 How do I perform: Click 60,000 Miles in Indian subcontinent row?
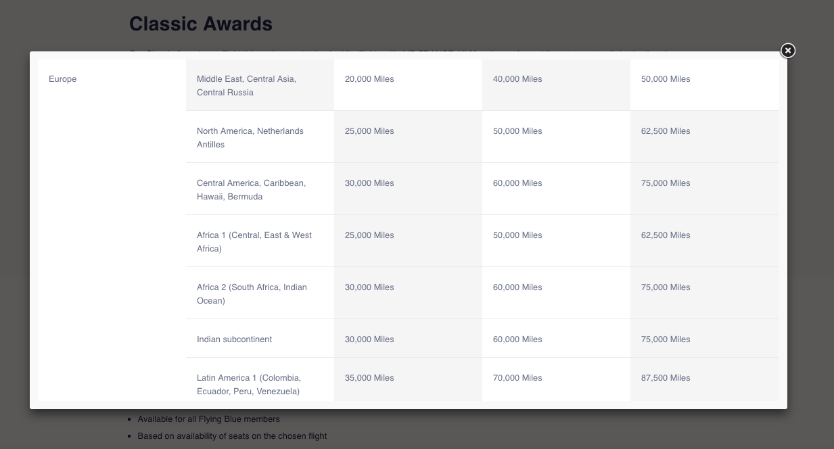tap(517, 339)
